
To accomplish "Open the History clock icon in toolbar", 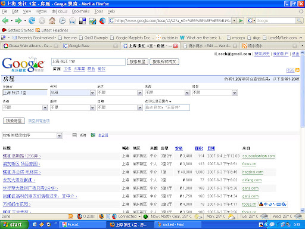I will point(62,21).
